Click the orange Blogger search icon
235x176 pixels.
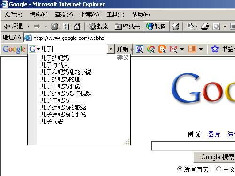(162, 49)
